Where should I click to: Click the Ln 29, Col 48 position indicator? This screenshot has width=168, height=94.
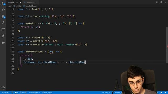(107, 92)
